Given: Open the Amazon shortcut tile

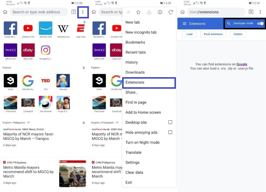Looking at the screenshot, I should pyautogui.click(x=45, y=28).
